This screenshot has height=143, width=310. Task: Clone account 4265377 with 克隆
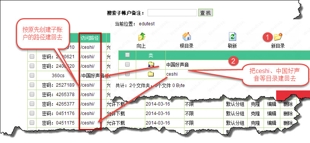click(255, 104)
